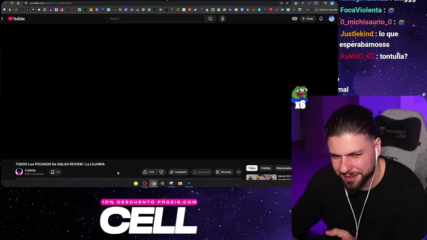427x240 pixels.
Task: Open the browser extensions puzzle icon
Action: coord(316,3)
